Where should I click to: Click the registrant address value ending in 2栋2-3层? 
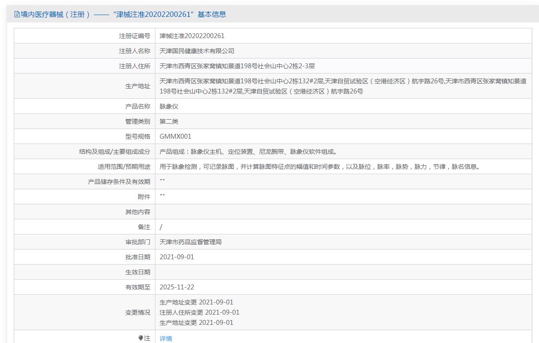pyautogui.click(x=237, y=66)
